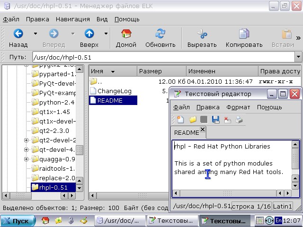The image size is (303, 227).
Task: Close the README tab with its X
Action: [202, 129]
